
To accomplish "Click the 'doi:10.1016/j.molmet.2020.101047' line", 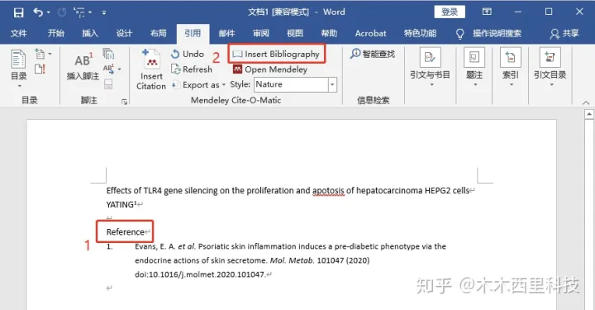I will pyautogui.click(x=200, y=274).
